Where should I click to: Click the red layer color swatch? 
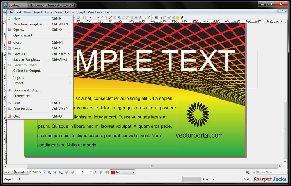pos(113,172)
